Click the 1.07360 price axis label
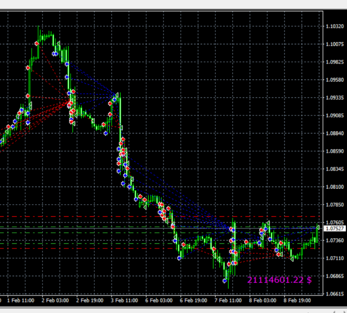347x313 pixels. [x=335, y=240]
